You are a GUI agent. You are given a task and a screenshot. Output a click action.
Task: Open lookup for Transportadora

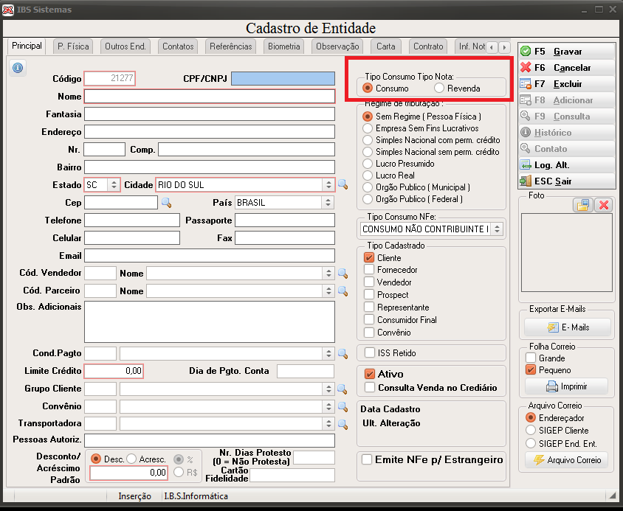tap(343, 424)
